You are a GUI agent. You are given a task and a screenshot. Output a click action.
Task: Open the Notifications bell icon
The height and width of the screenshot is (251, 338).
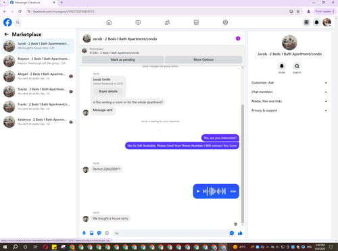(316, 22)
